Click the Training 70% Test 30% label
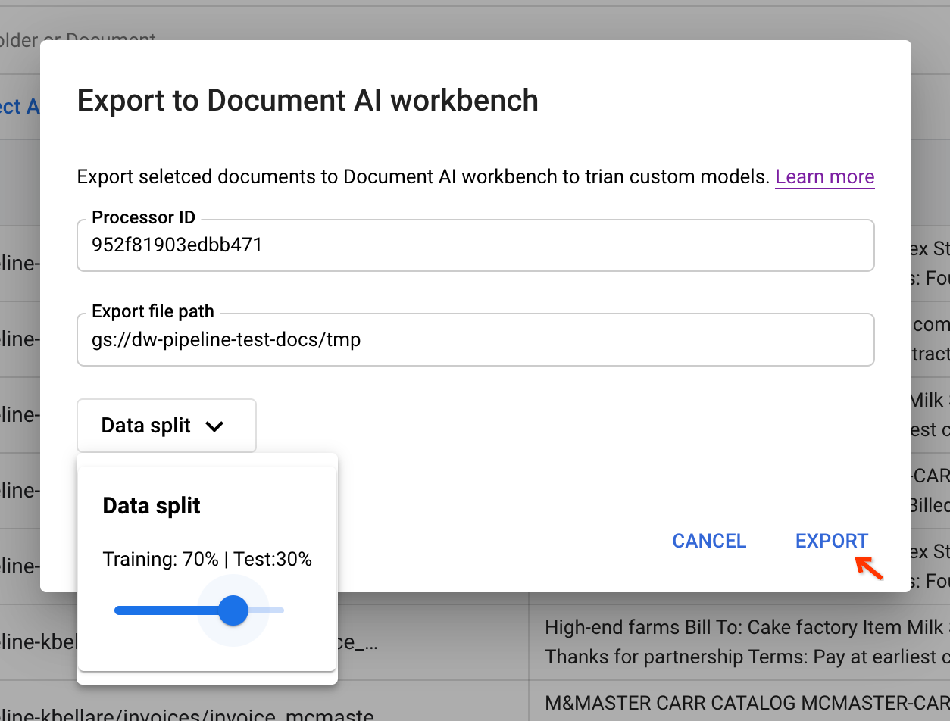This screenshot has height=721, width=950. tap(207, 560)
